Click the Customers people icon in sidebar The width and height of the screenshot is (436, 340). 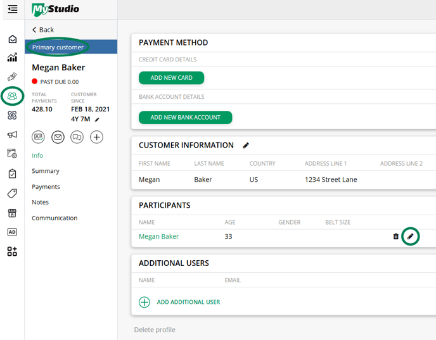click(13, 96)
